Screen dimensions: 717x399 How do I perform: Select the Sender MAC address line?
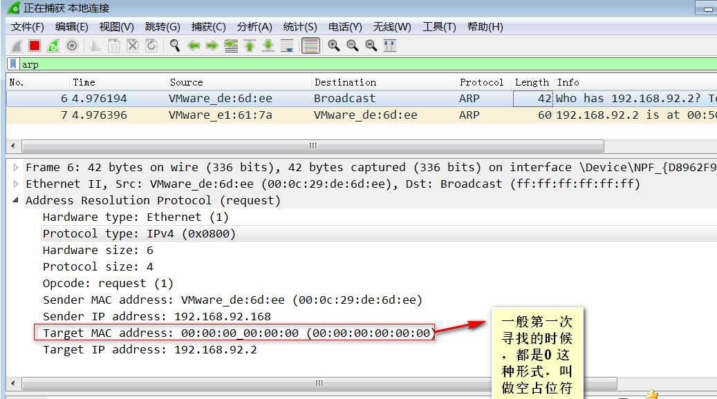tap(232, 300)
